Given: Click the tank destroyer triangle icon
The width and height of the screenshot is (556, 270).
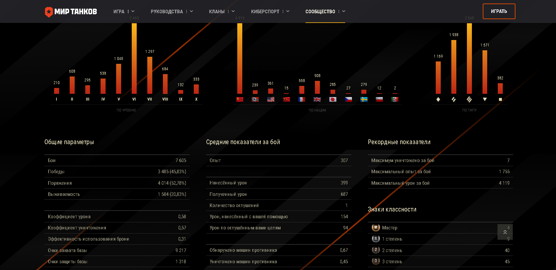Looking at the screenshot, I should tap(485, 99).
